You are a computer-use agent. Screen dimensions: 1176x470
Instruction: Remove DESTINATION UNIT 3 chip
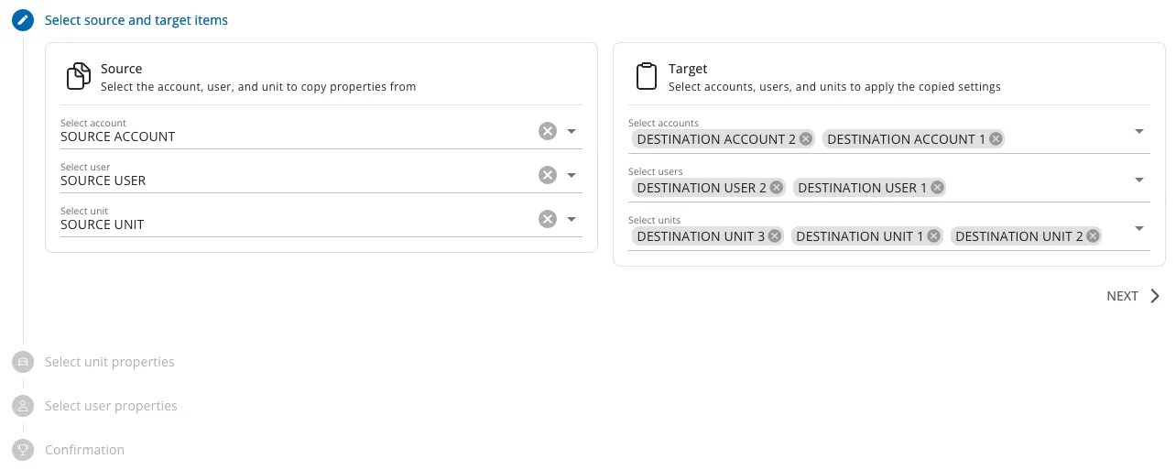775,236
